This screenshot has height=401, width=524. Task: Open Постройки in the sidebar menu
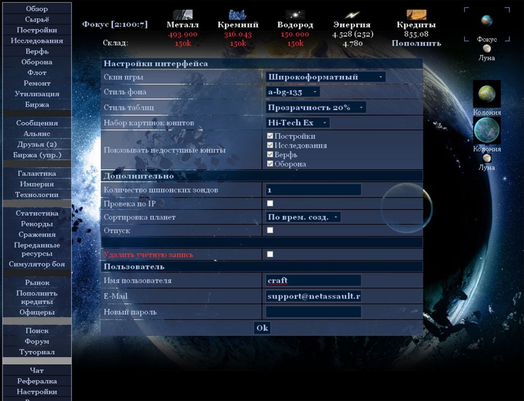coord(37,30)
